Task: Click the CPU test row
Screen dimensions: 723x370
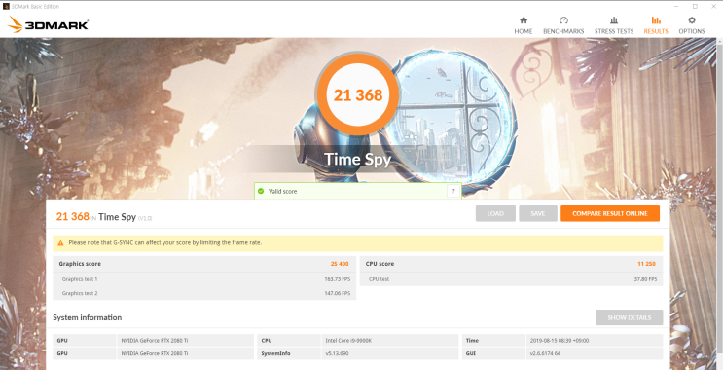Action: click(x=512, y=279)
